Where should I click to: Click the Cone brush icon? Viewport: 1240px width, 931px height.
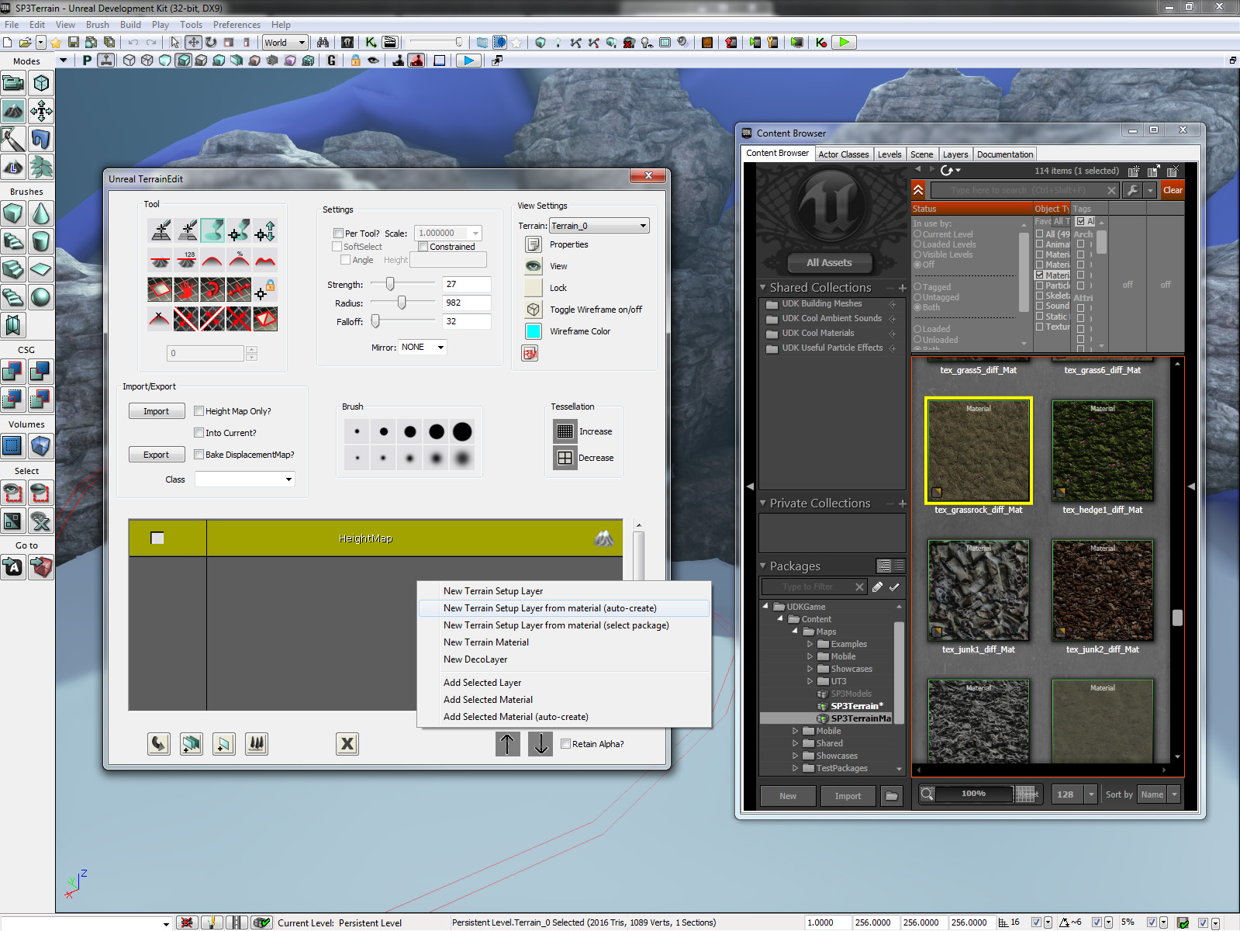pos(41,213)
